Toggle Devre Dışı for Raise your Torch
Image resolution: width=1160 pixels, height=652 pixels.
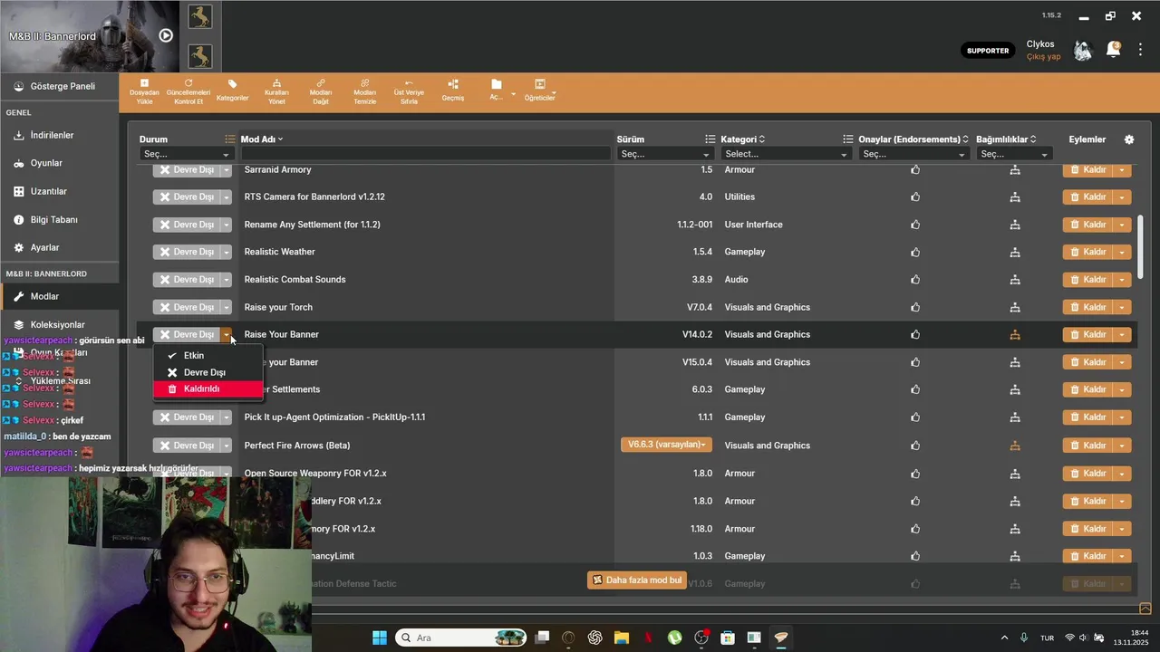[x=187, y=307]
